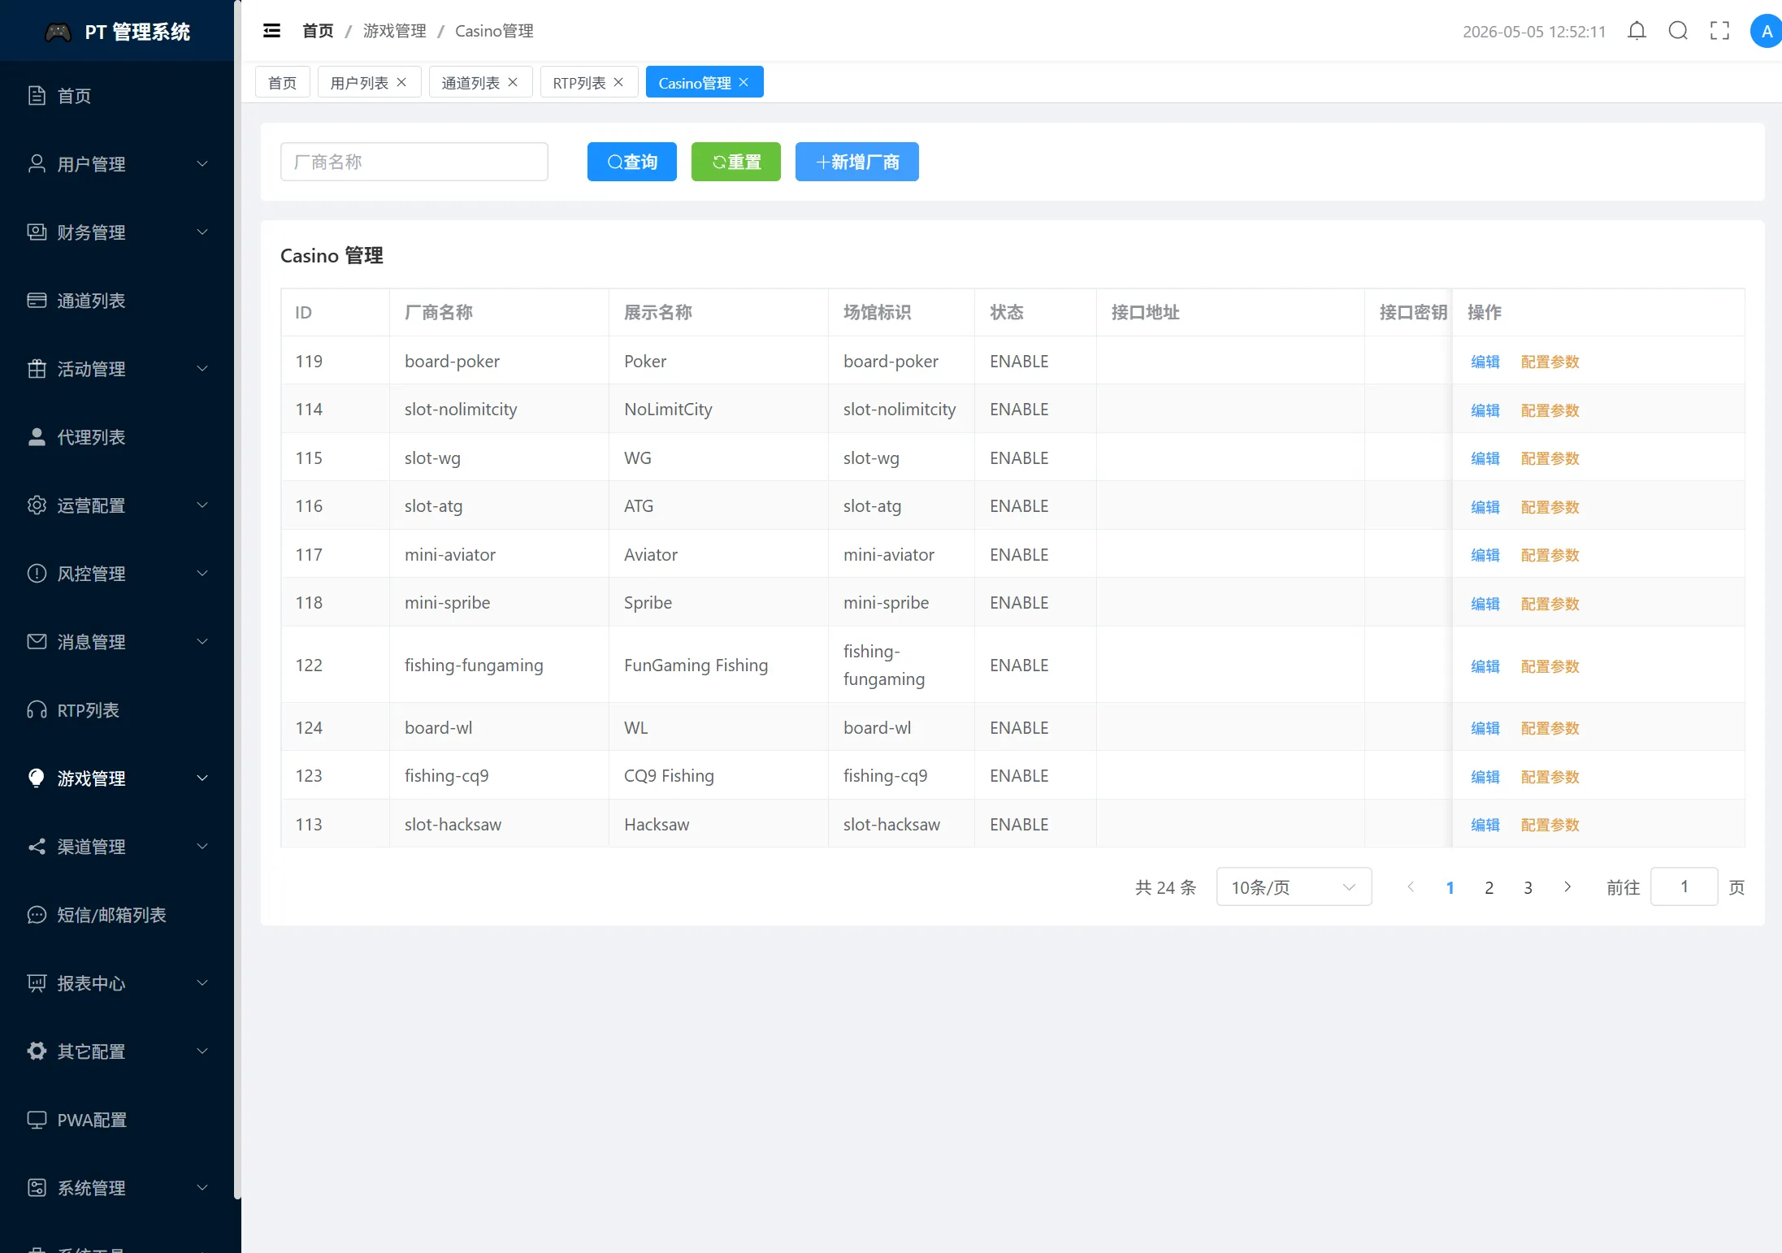
Task: Click the next page arrow
Action: 1567,887
